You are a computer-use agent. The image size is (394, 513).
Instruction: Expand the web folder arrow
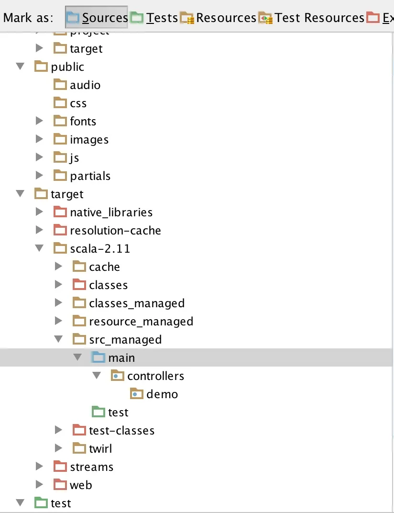click(x=39, y=484)
